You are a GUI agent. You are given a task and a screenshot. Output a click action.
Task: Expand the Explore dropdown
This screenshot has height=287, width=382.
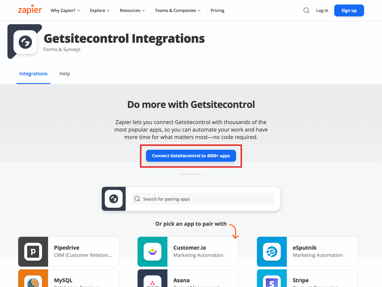[100, 10]
